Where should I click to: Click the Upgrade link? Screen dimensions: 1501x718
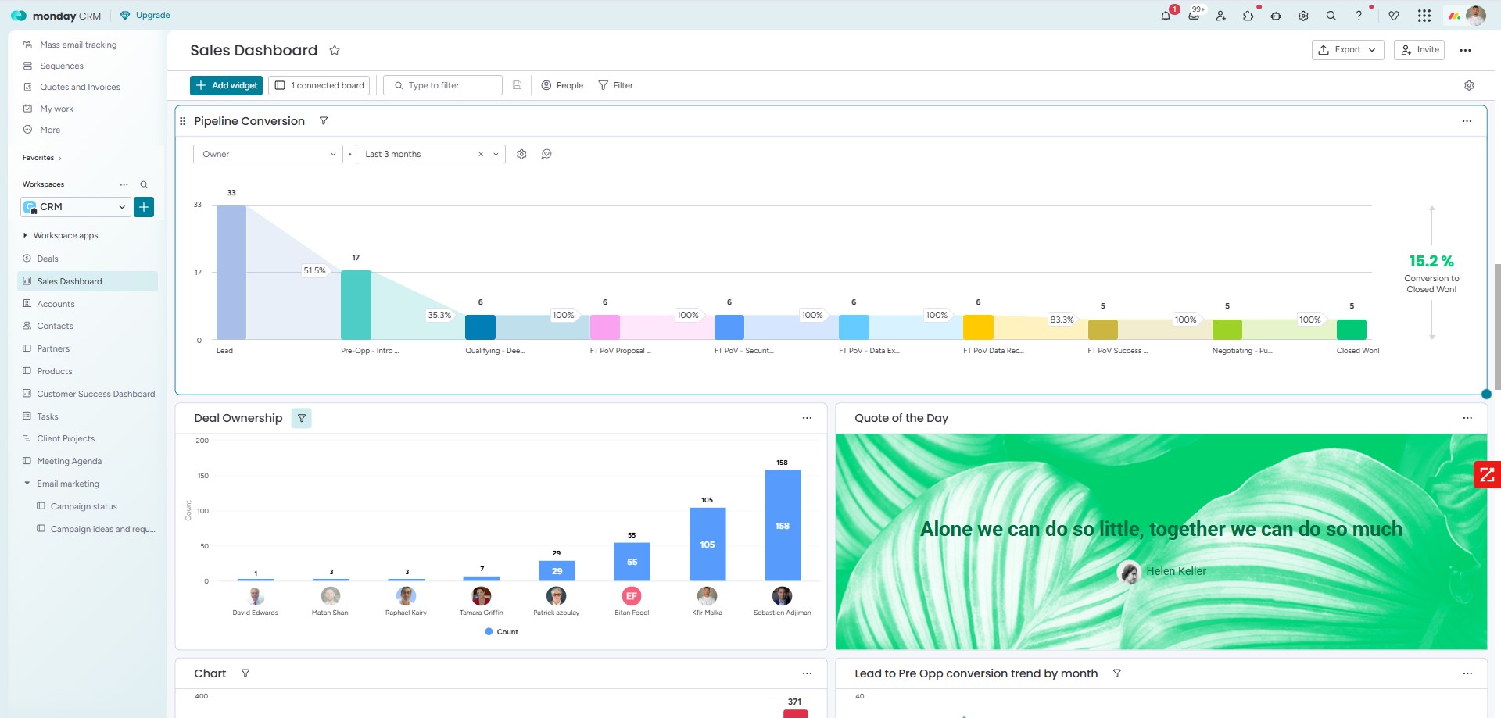tap(145, 16)
